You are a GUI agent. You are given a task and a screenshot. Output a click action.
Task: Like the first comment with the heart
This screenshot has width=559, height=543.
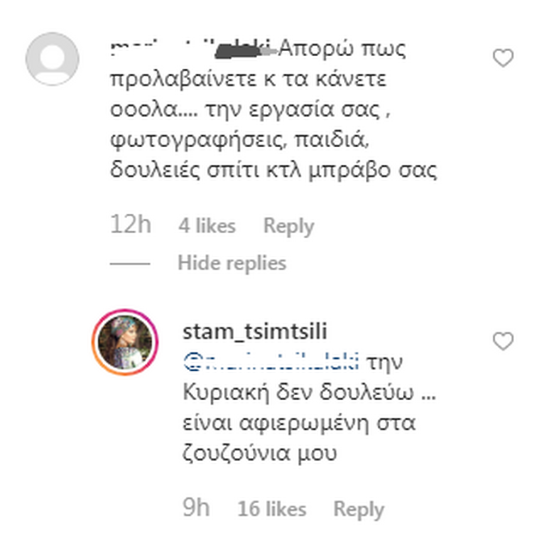pos(503,58)
